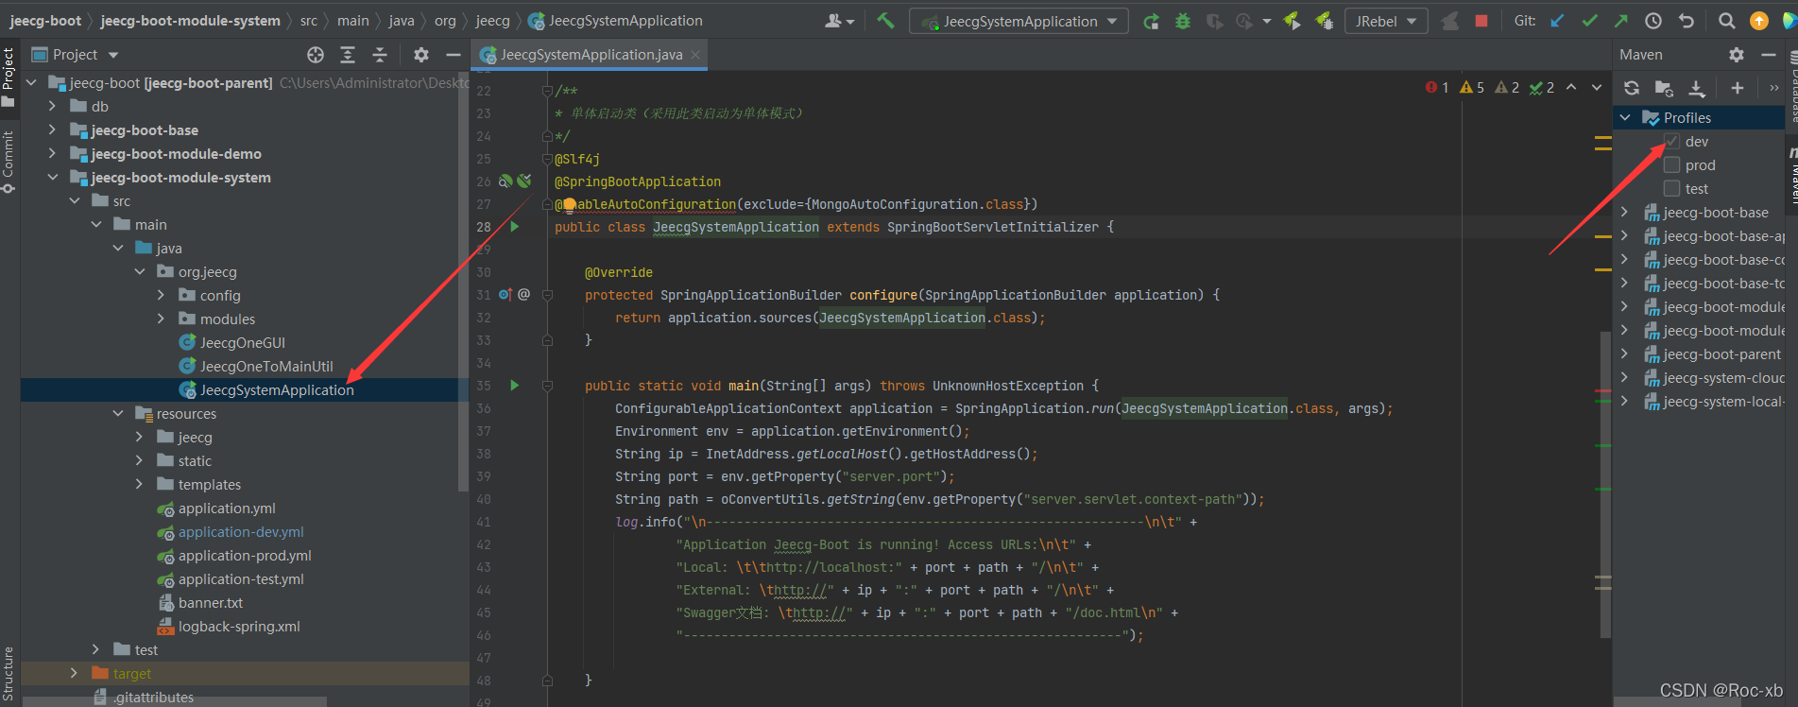
Task: Launch Run with JRebel rocket icon
Action: click(1292, 21)
